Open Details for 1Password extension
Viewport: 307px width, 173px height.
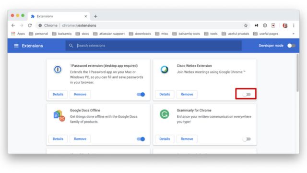pos(58,94)
